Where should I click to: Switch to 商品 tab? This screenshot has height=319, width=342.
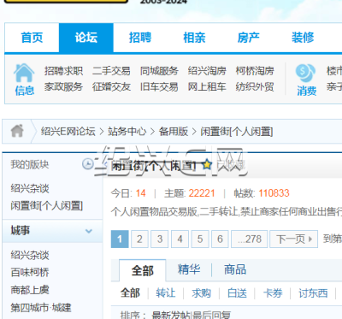point(235,269)
